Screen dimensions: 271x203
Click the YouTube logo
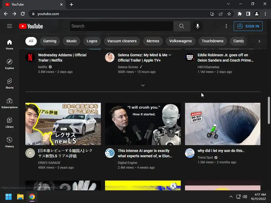(x=31, y=26)
